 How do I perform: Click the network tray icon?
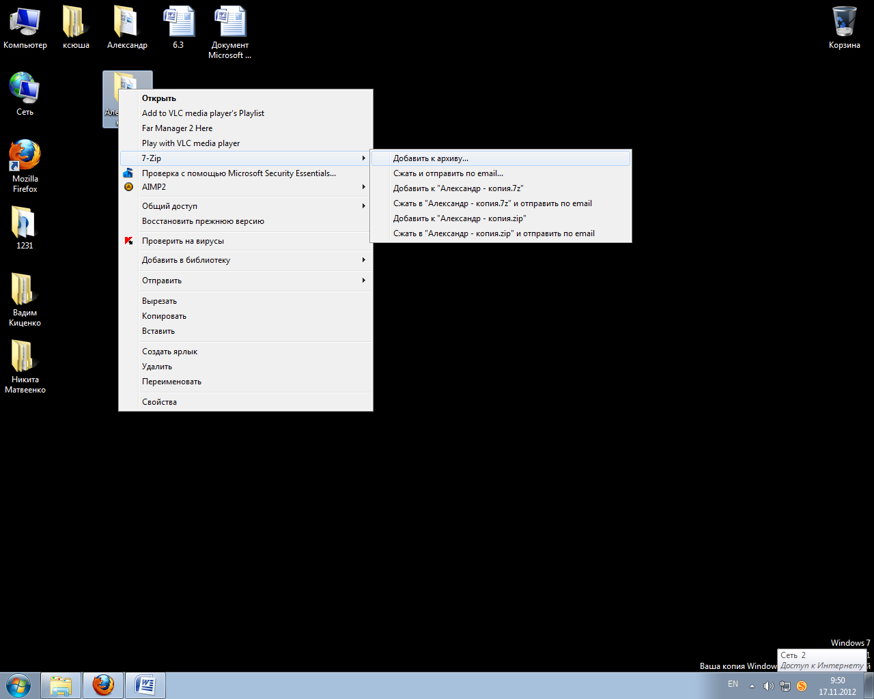click(785, 686)
